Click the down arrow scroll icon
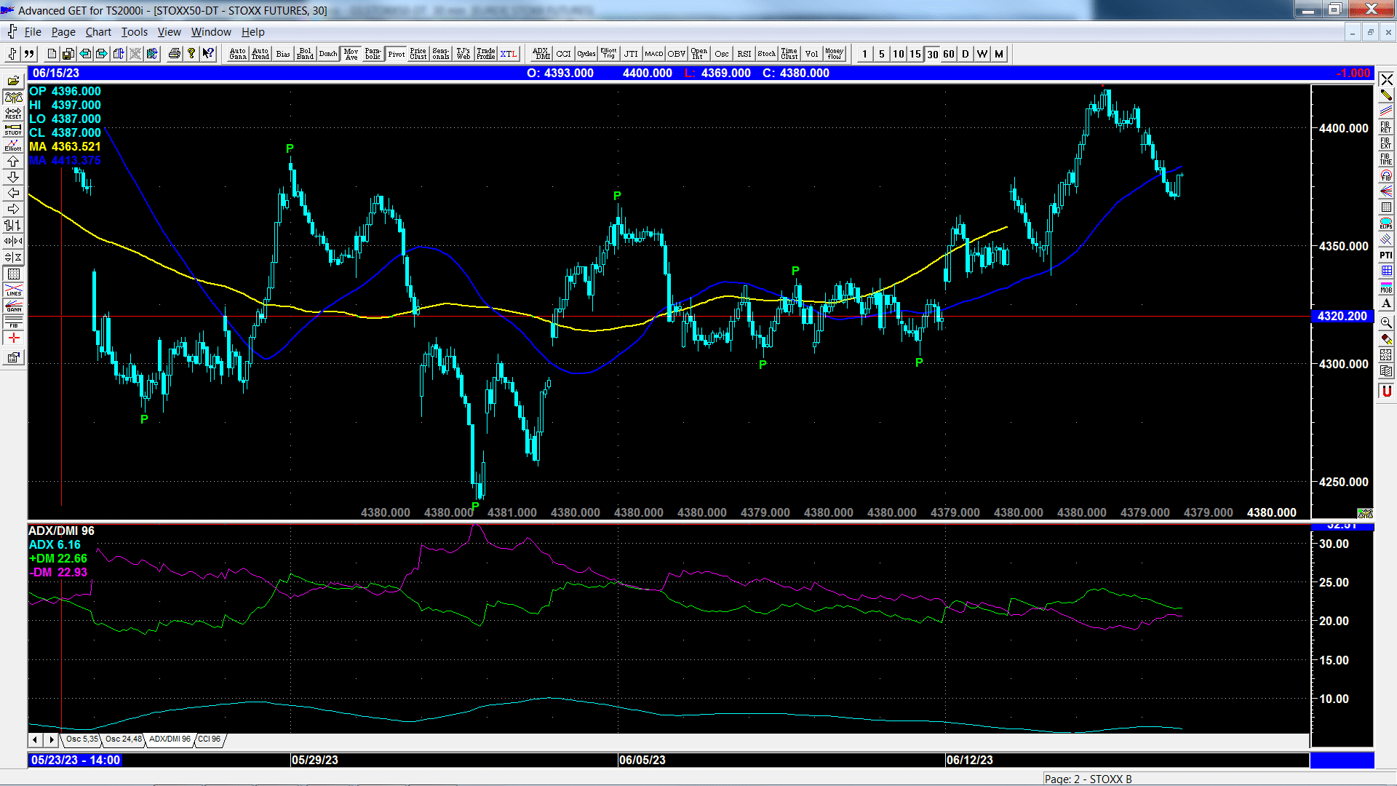The height and width of the screenshot is (786, 1397). coord(13,178)
